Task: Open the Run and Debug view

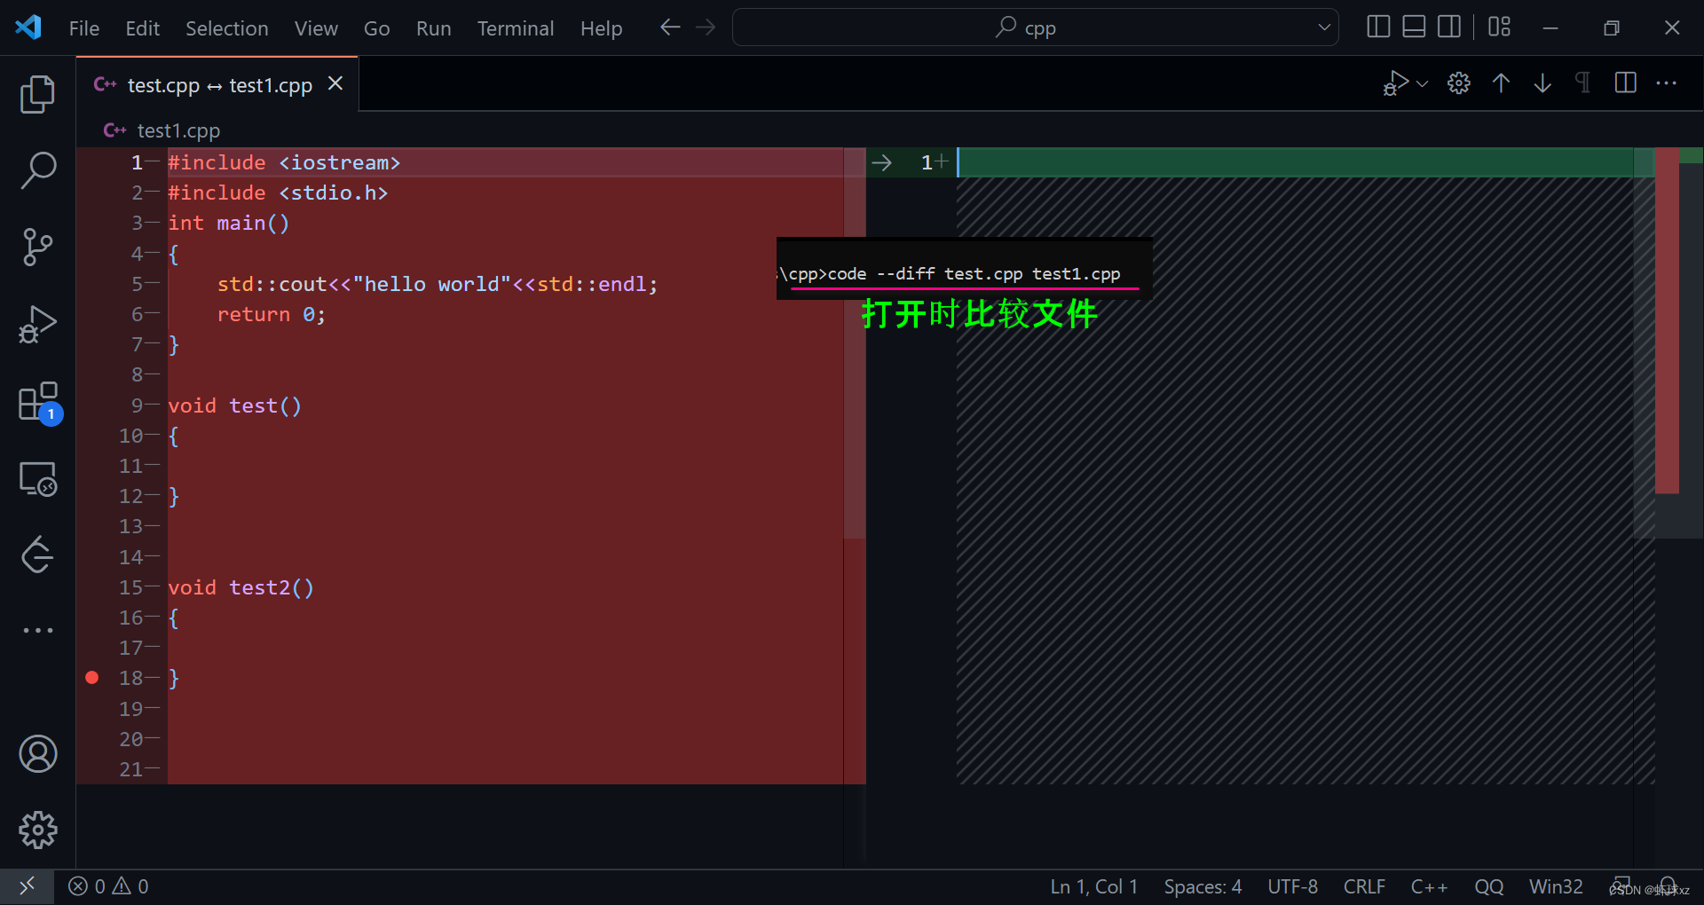Action: coord(37,324)
